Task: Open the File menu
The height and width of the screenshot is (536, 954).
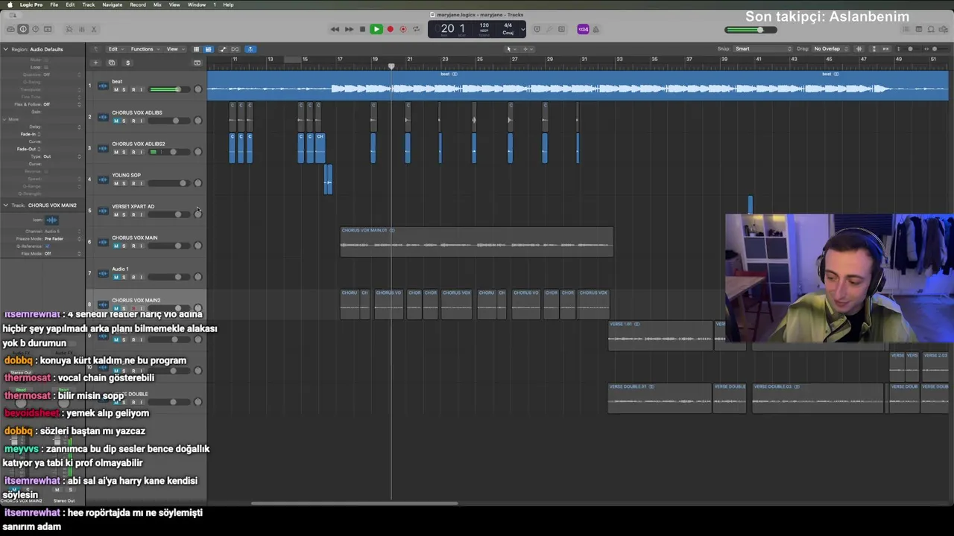Action: [x=54, y=4]
